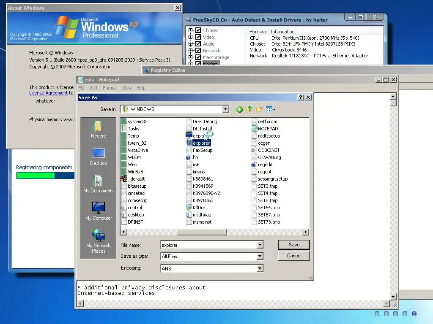
Task: Go back using the green arrow icon
Action: pyautogui.click(x=239, y=109)
